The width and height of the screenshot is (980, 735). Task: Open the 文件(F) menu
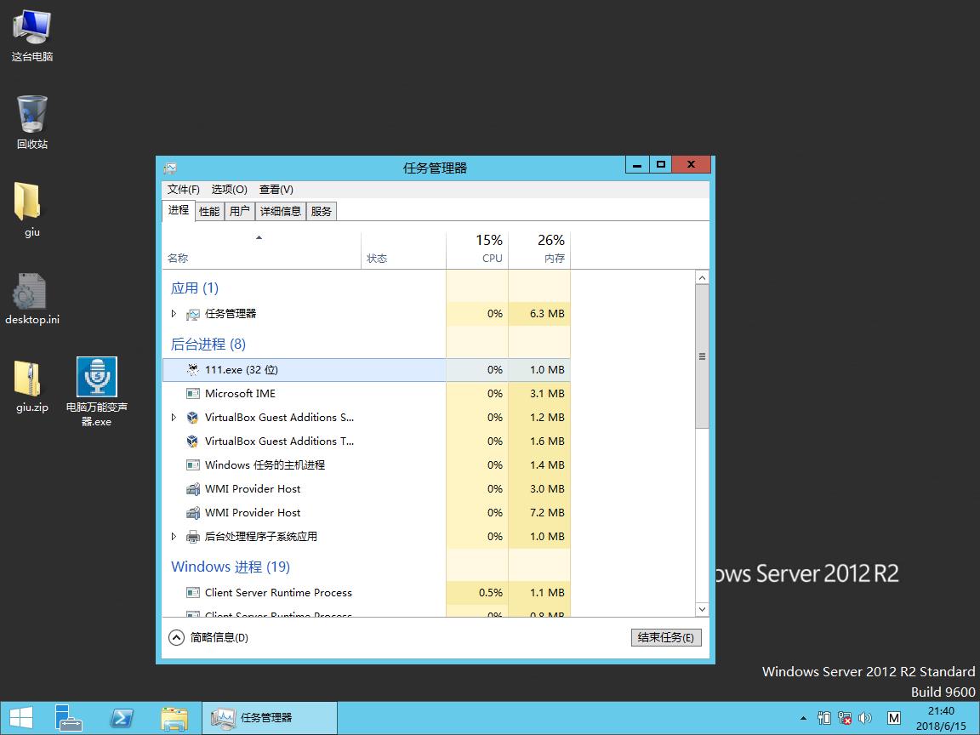(183, 190)
